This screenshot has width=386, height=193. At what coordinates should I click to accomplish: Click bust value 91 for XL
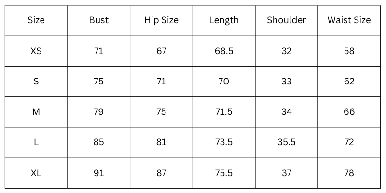tap(99, 173)
